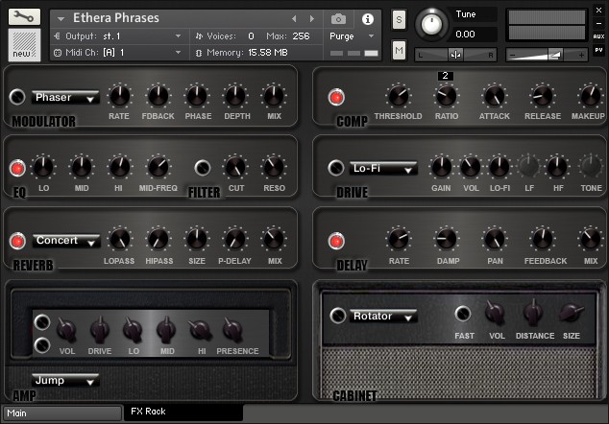Open the Rotator cabinet type dropdown
The height and width of the screenshot is (424, 609).
click(383, 317)
